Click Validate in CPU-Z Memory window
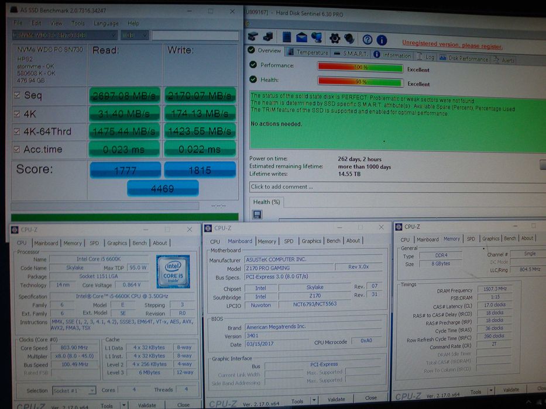 tap(511, 390)
